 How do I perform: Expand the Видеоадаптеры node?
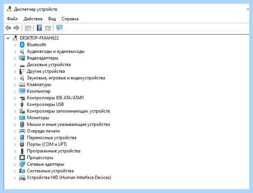[x=15, y=58]
